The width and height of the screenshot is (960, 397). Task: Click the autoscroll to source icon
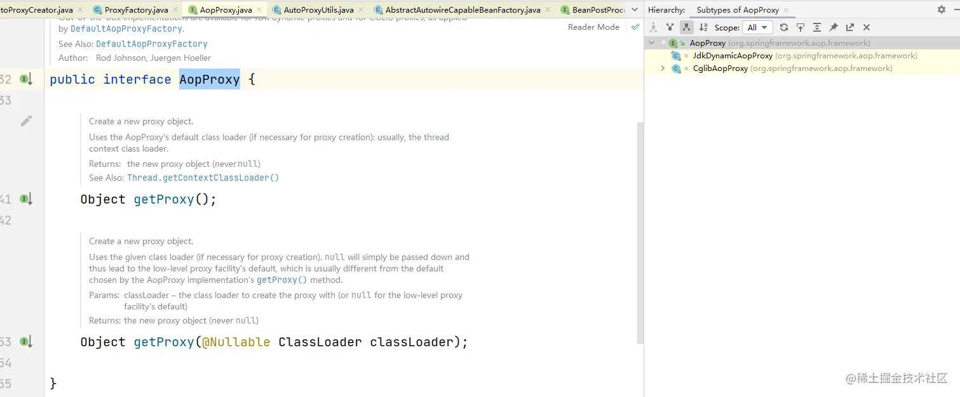[801, 27]
